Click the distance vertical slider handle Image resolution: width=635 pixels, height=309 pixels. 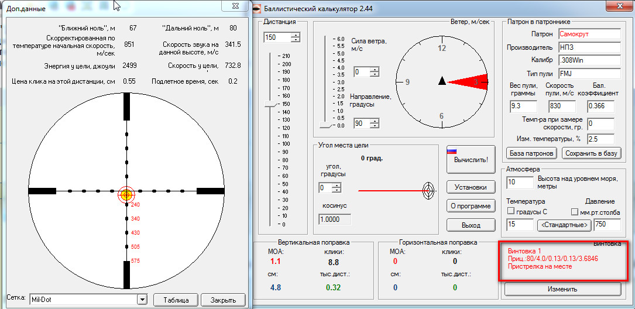pyautogui.click(x=269, y=104)
